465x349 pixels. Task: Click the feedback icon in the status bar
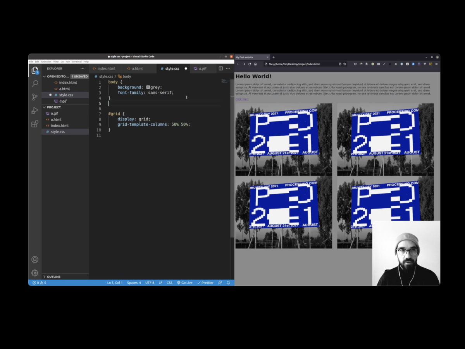coord(220,283)
